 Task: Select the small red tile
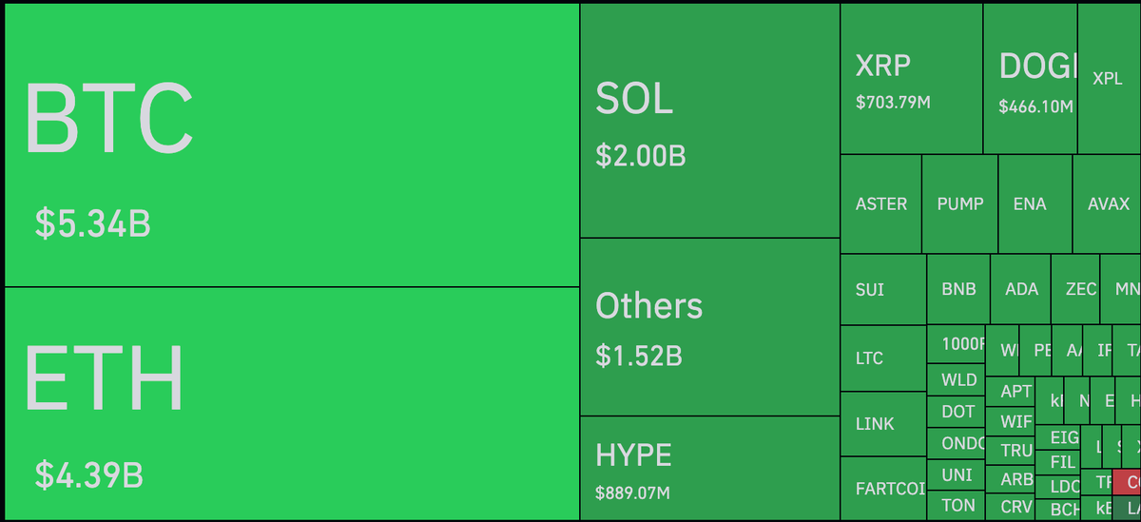[x=1127, y=481]
